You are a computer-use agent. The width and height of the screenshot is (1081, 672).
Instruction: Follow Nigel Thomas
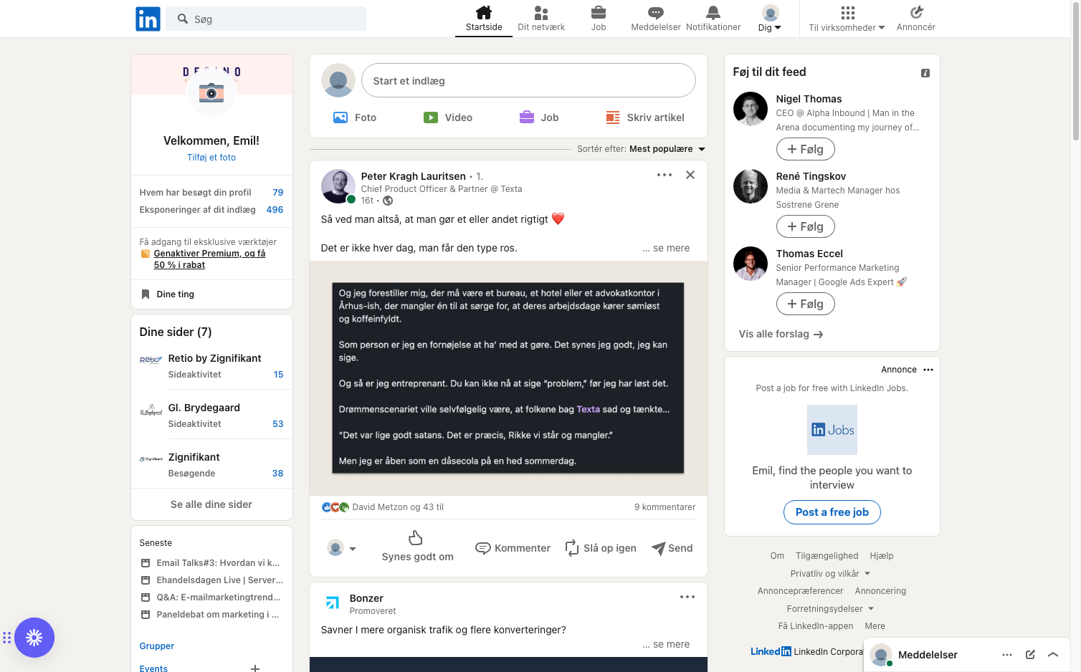pyautogui.click(x=806, y=149)
